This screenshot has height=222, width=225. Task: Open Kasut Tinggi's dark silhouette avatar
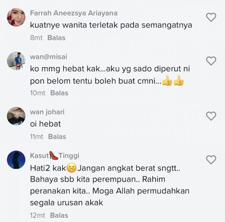(16, 159)
